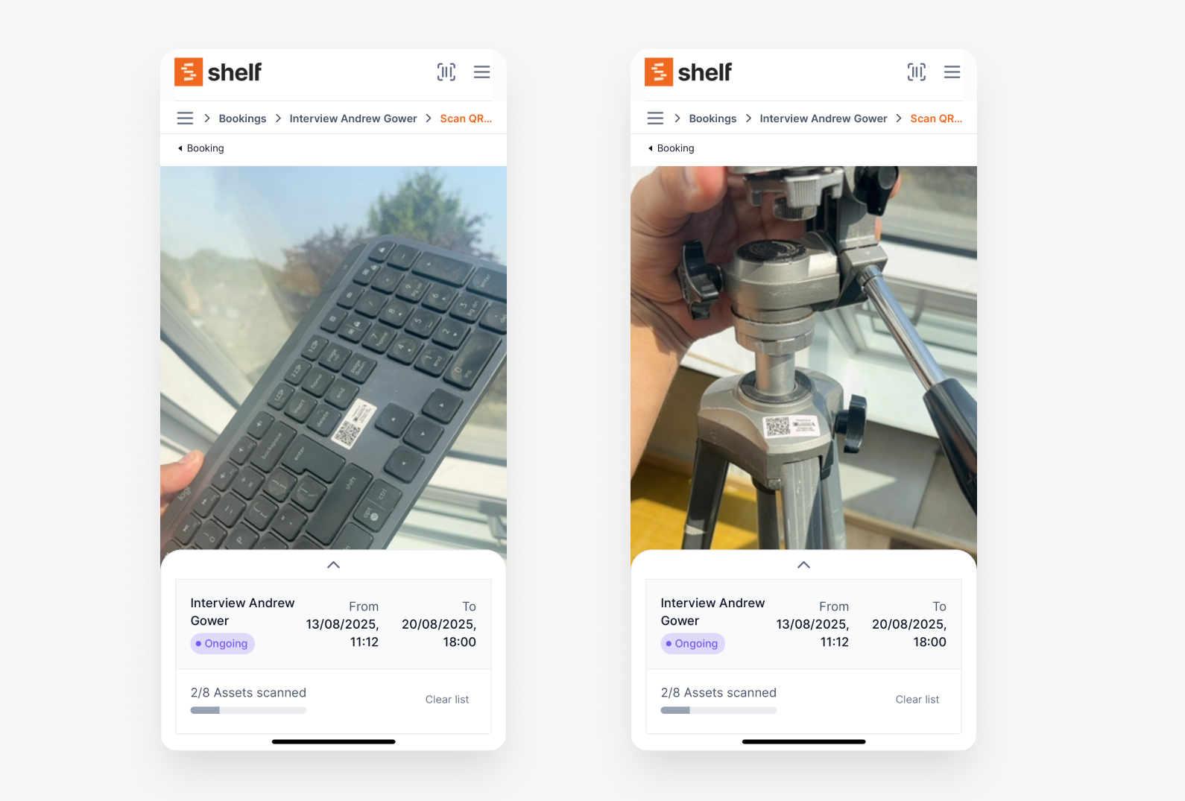The image size is (1185, 801).
Task: Open hamburger menu in left phone top bar
Action: tap(482, 72)
